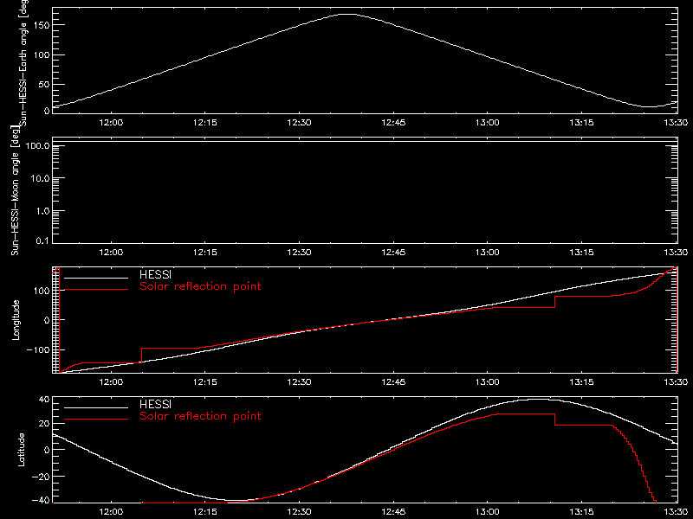Click 13:00 label under Latitude plot
Image resolution: width=693 pixels, height=519 pixels.
pos(488,511)
